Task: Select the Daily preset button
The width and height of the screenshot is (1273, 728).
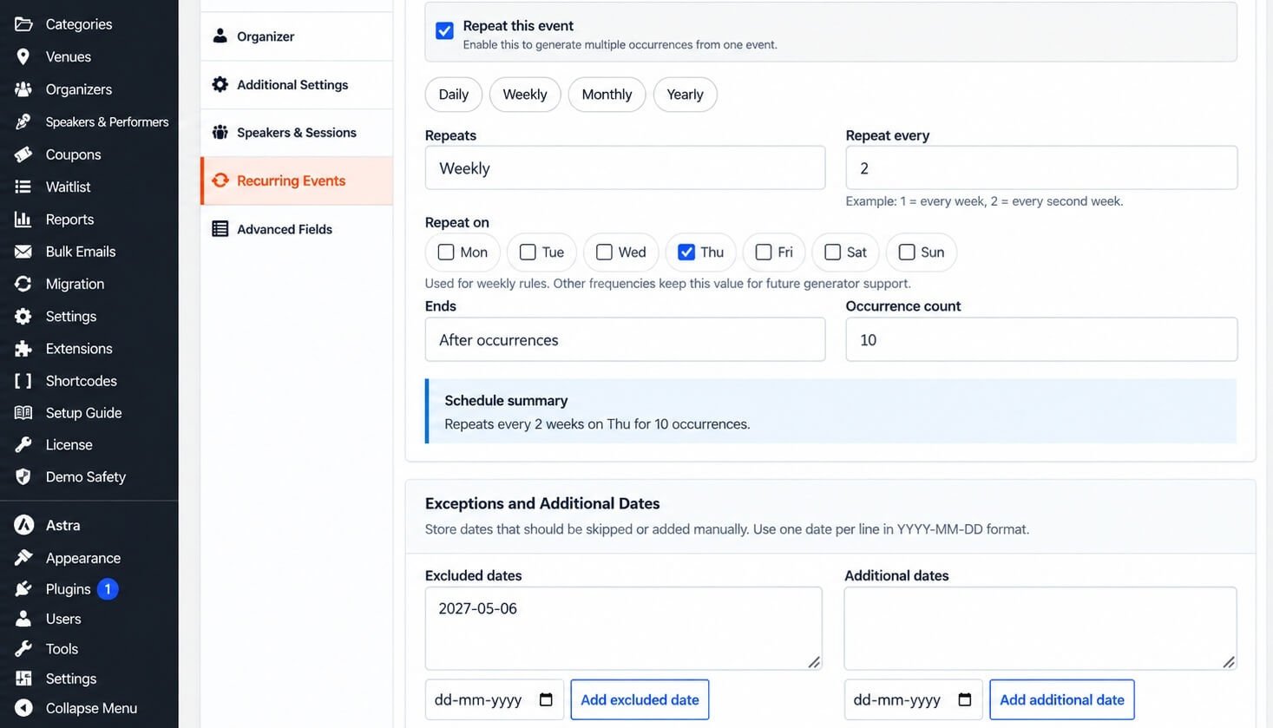Action: click(454, 95)
